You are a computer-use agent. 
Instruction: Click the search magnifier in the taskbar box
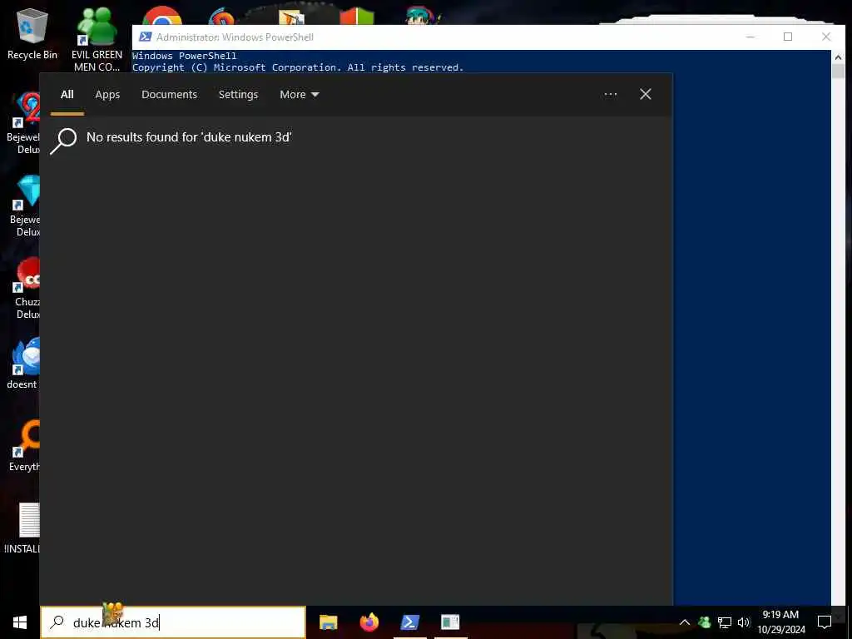[x=57, y=622]
